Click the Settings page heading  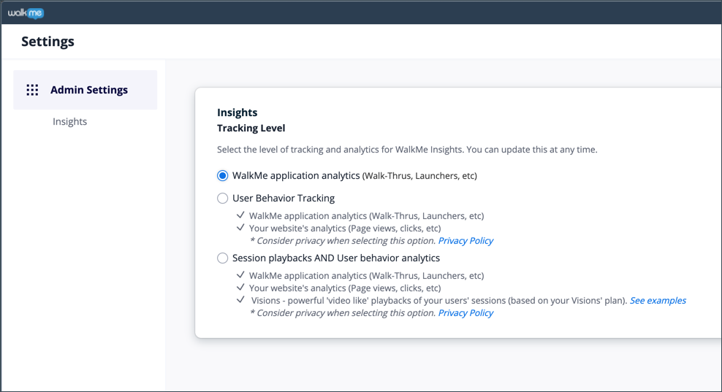point(47,42)
